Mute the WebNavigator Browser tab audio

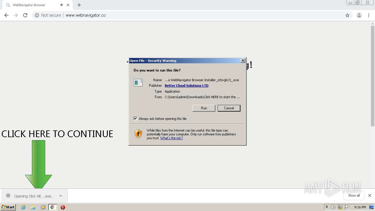(x=62, y=5)
